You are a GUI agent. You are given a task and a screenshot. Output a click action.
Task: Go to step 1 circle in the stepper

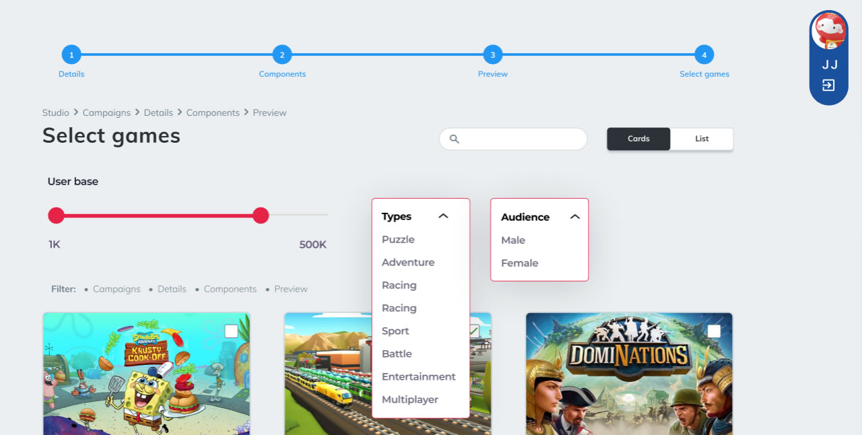(71, 55)
